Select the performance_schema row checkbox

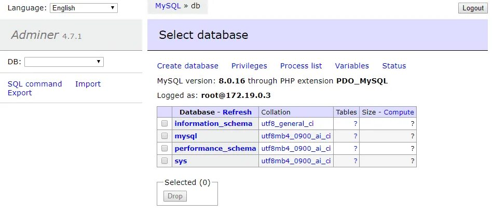[x=165, y=149]
